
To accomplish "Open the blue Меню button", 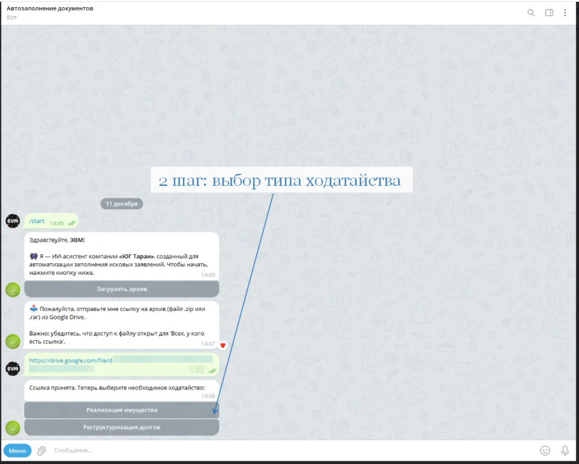I will coord(17,451).
